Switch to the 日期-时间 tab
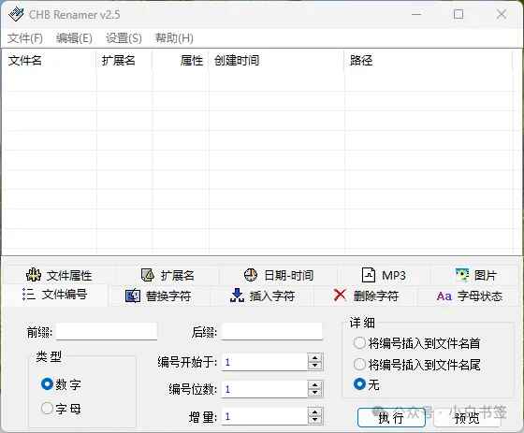Screen dimensions: 524x433 [279, 275]
